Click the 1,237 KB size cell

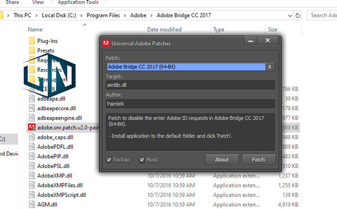[288, 176]
